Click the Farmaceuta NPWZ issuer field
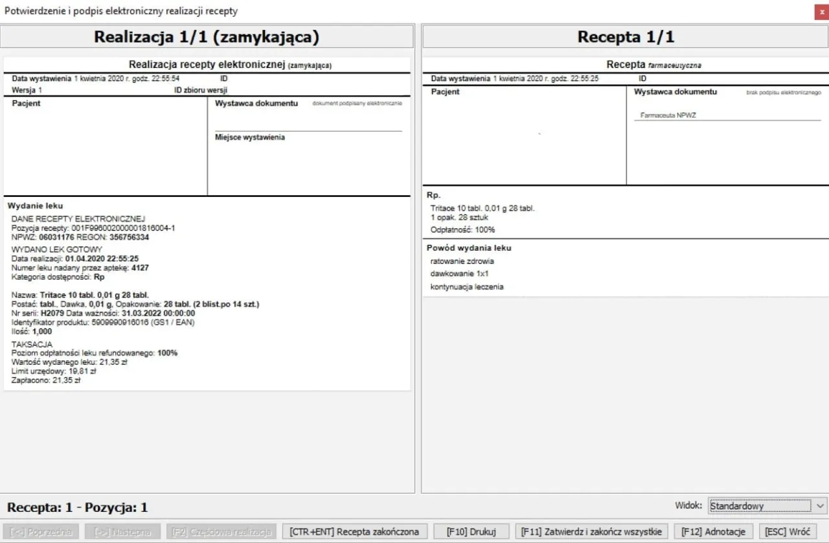Viewport: 829px width, 543px height. click(668, 115)
